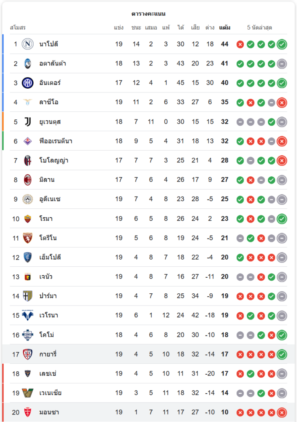
Task: Click the Como club crest icon
Action: [28, 335]
